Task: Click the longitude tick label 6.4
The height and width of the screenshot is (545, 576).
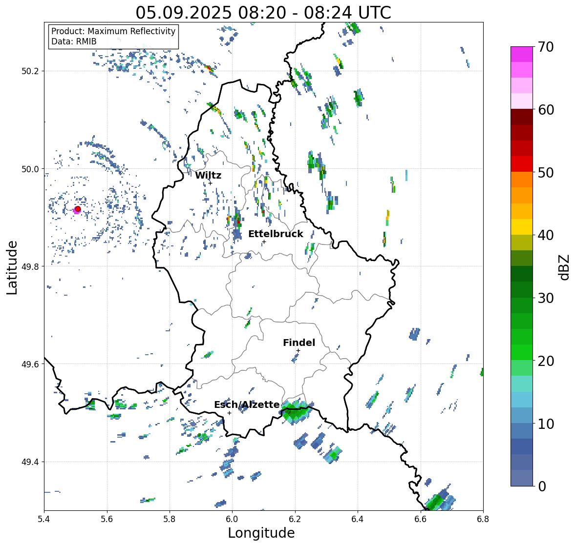Action: click(358, 519)
